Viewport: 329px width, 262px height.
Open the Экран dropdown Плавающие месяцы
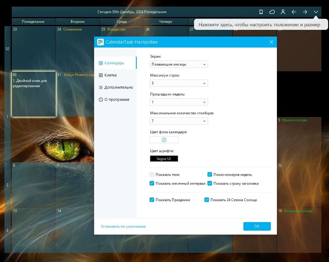[x=179, y=64]
